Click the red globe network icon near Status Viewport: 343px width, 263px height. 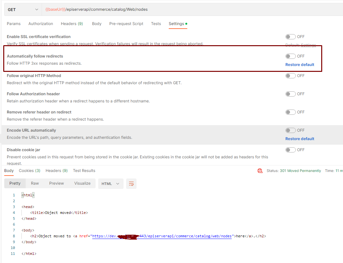pyautogui.click(x=260, y=171)
